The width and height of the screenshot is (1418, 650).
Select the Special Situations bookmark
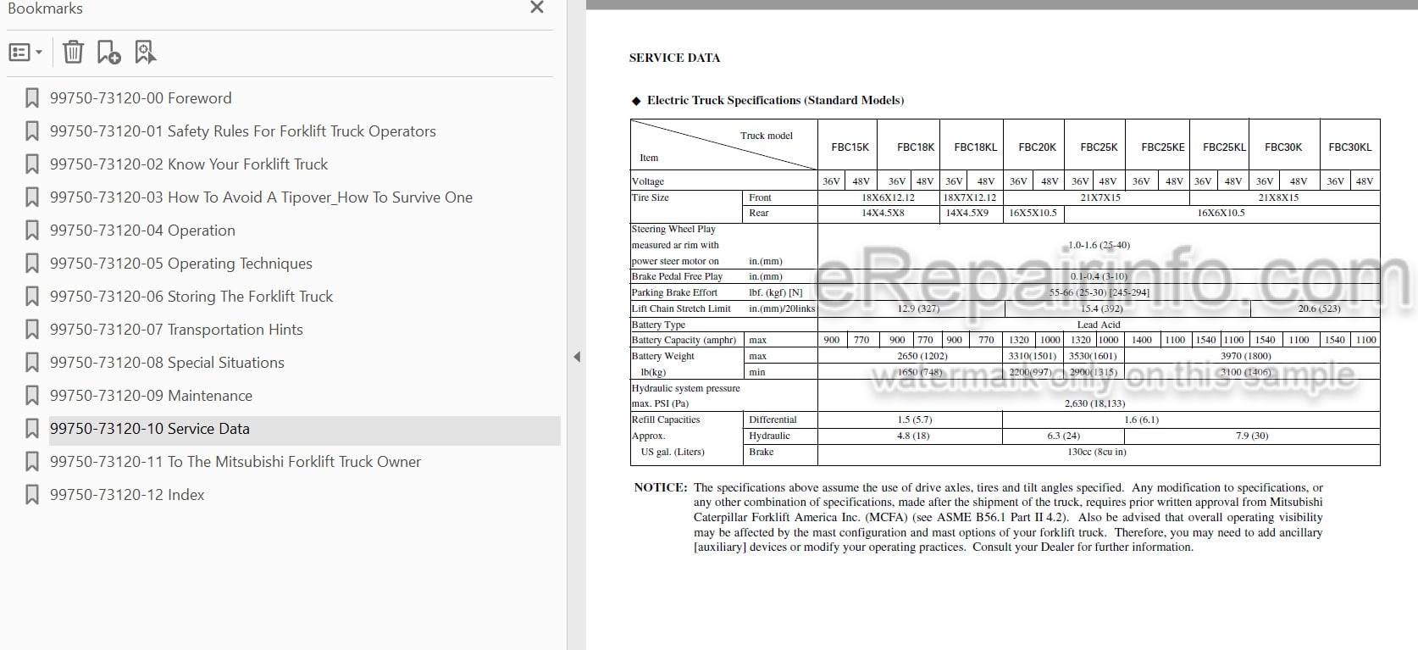pyautogui.click(x=167, y=363)
